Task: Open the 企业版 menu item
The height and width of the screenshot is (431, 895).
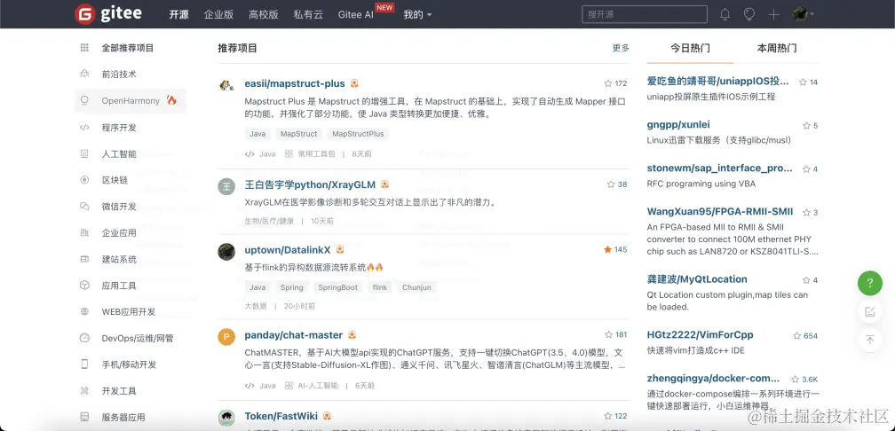Action: click(218, 14)
